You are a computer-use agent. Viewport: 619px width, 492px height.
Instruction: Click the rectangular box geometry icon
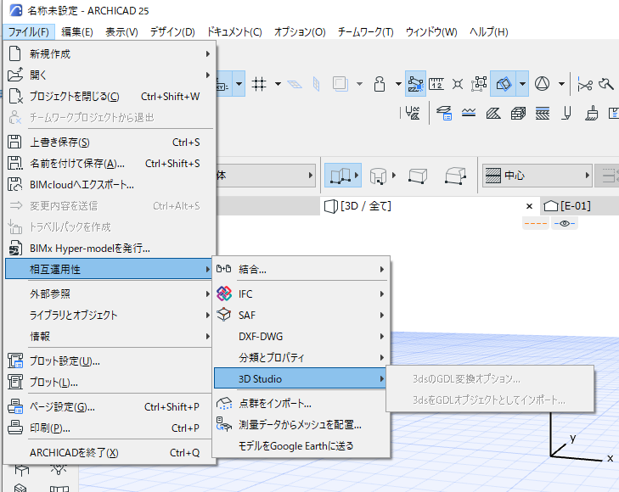pos(418,175)
